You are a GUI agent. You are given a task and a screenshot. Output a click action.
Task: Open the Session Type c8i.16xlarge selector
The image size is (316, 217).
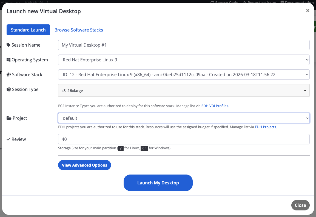(184, 91)
